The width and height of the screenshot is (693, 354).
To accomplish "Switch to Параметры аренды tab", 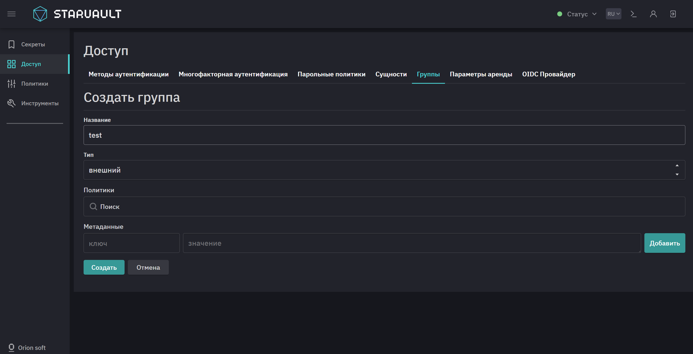I will [481, 74].
